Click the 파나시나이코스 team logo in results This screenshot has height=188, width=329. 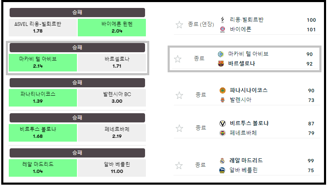click(x=222, y=90)
